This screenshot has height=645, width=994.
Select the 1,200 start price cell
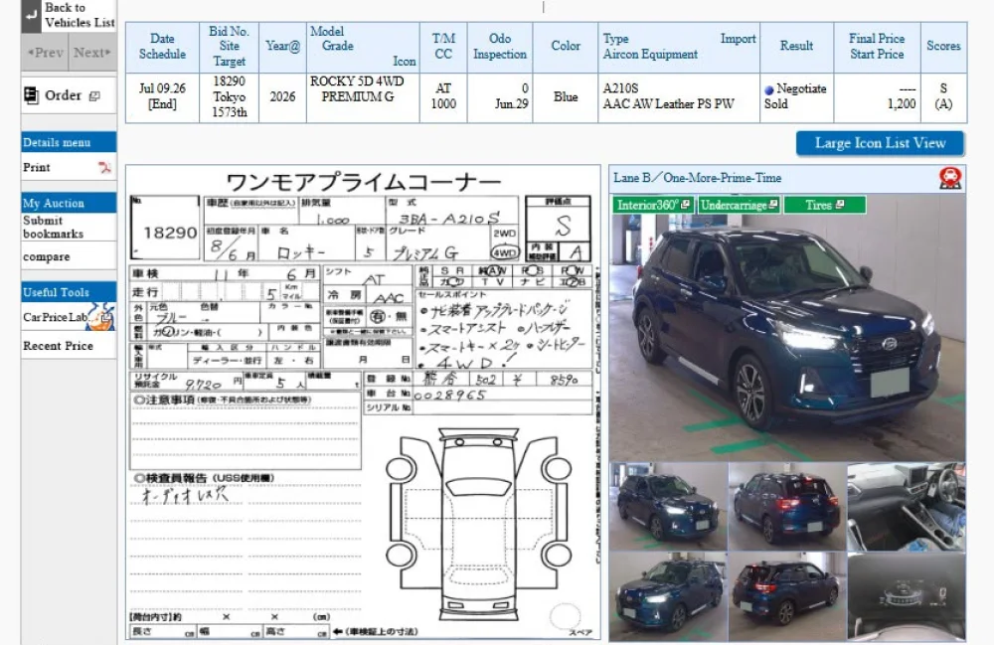(x=877, y=97)
